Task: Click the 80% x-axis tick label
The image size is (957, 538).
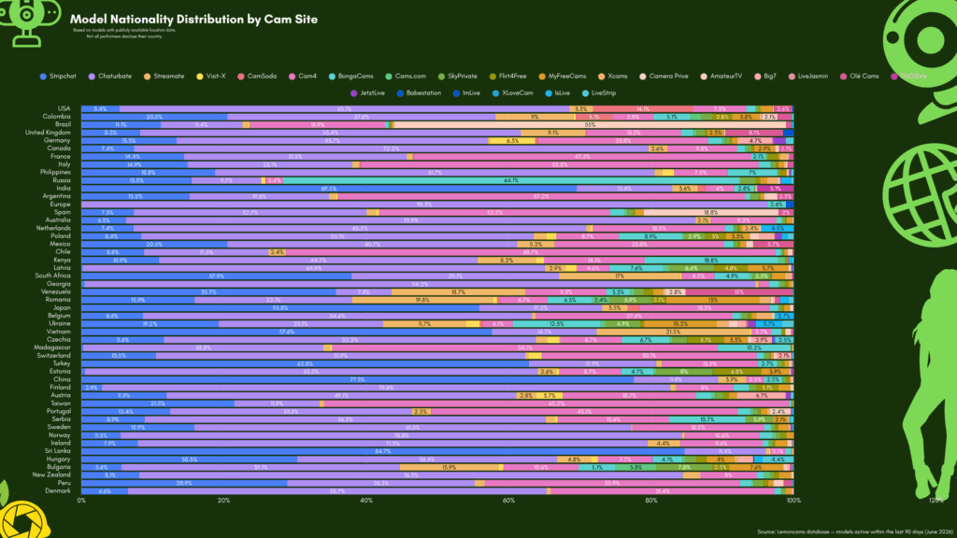Action: point(651,501)
